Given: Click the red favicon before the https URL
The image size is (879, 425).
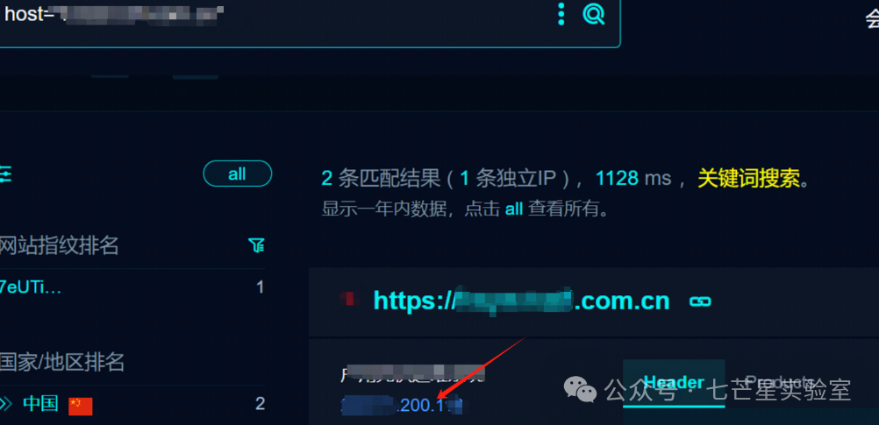Looking at the screenshot, I should 352,300.
